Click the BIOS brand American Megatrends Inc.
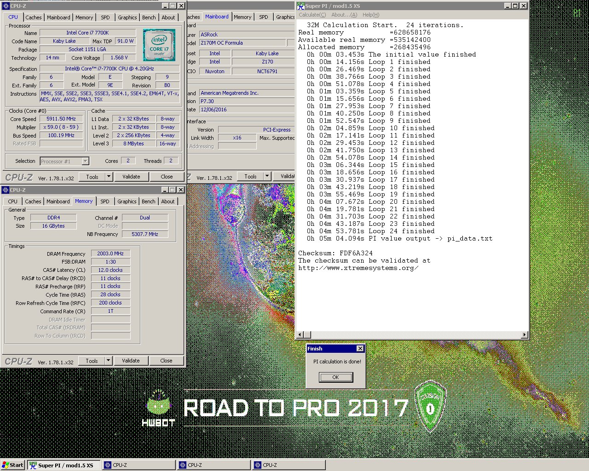 247,93
